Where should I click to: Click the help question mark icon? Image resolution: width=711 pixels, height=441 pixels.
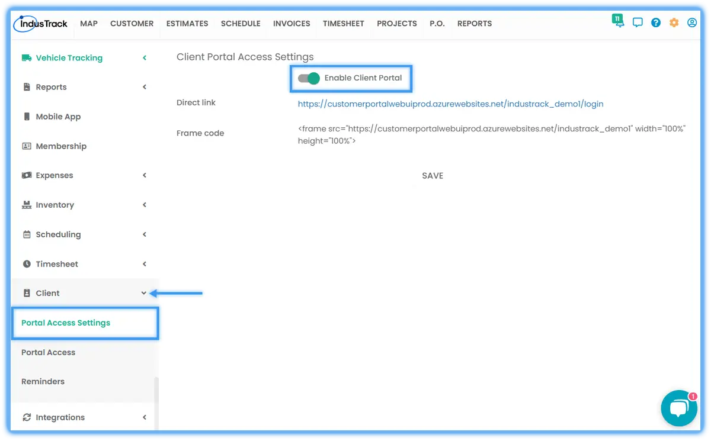[x=656, y=23]
